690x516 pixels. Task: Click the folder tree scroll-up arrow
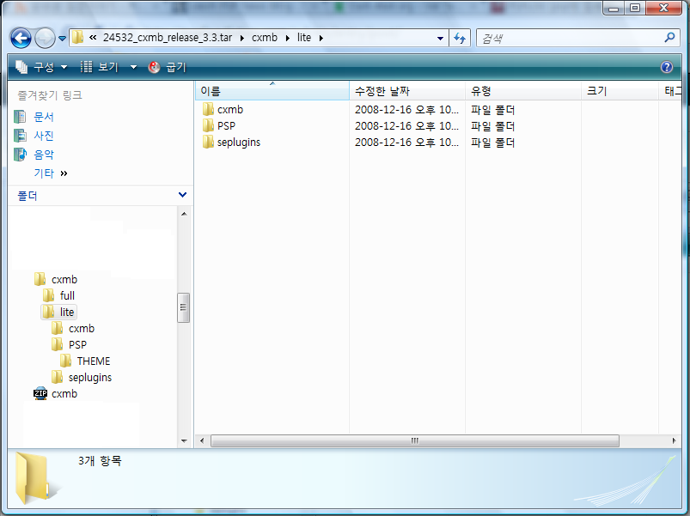184,214
